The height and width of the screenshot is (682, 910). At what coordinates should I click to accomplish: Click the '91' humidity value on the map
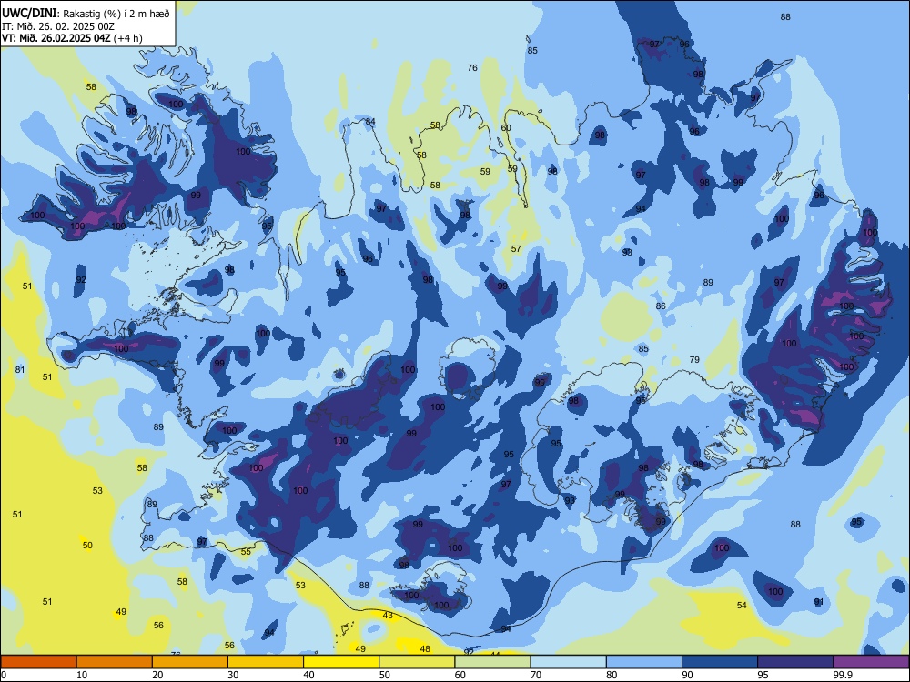819,602
